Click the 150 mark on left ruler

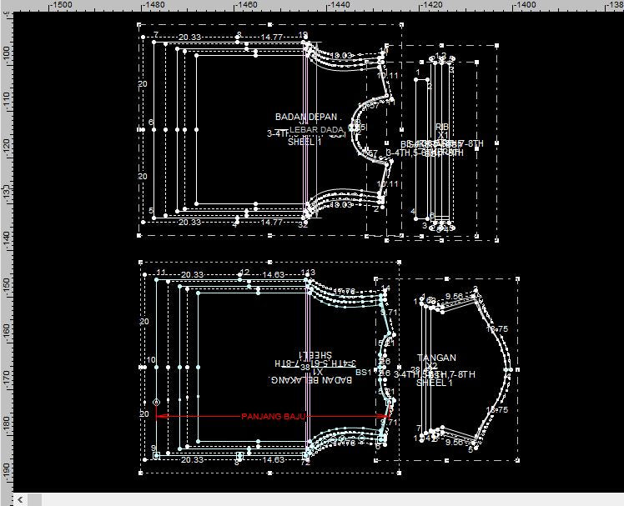click(6, 285)
